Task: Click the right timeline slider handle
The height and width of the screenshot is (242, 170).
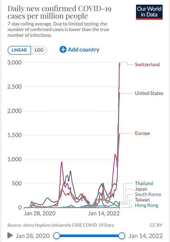Action: coord(122,236)
